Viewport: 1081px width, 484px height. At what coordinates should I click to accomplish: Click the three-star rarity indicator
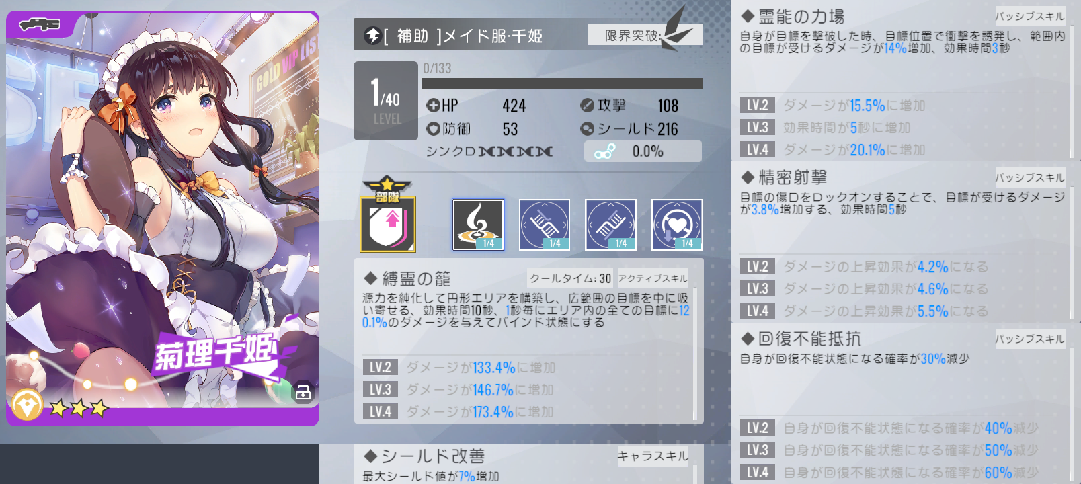(x=79, y=407)
